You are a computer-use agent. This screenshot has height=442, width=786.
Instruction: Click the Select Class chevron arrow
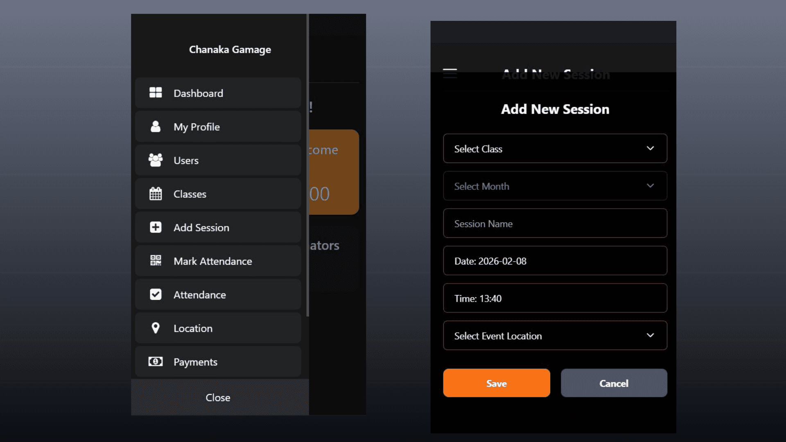click(x=650, y=148)
